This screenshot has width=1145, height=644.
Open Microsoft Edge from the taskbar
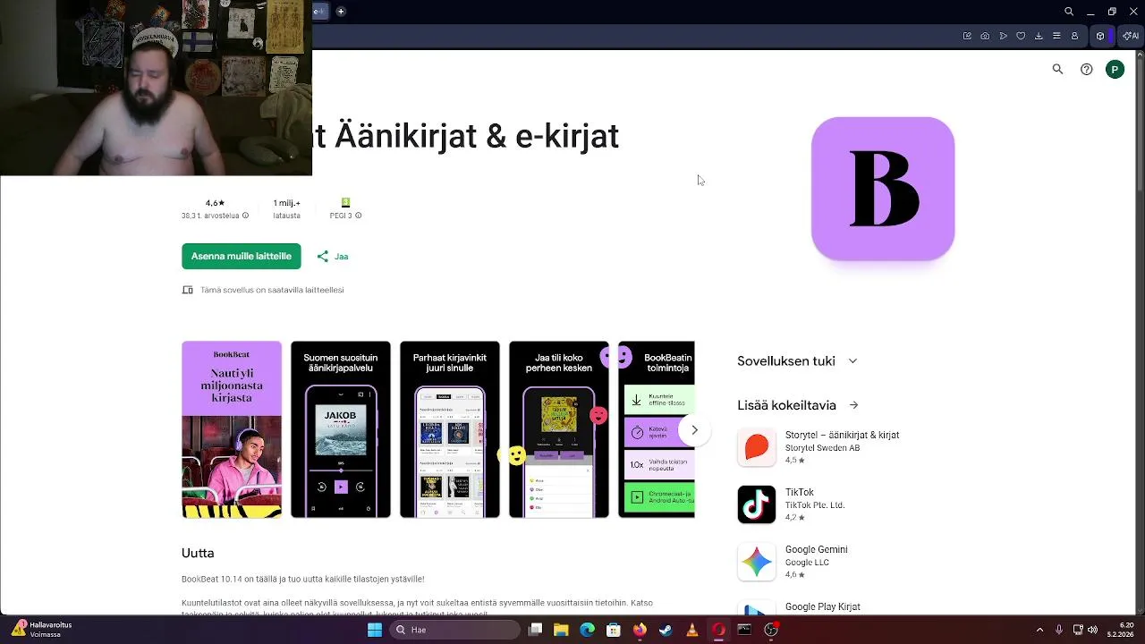[587, 630]
